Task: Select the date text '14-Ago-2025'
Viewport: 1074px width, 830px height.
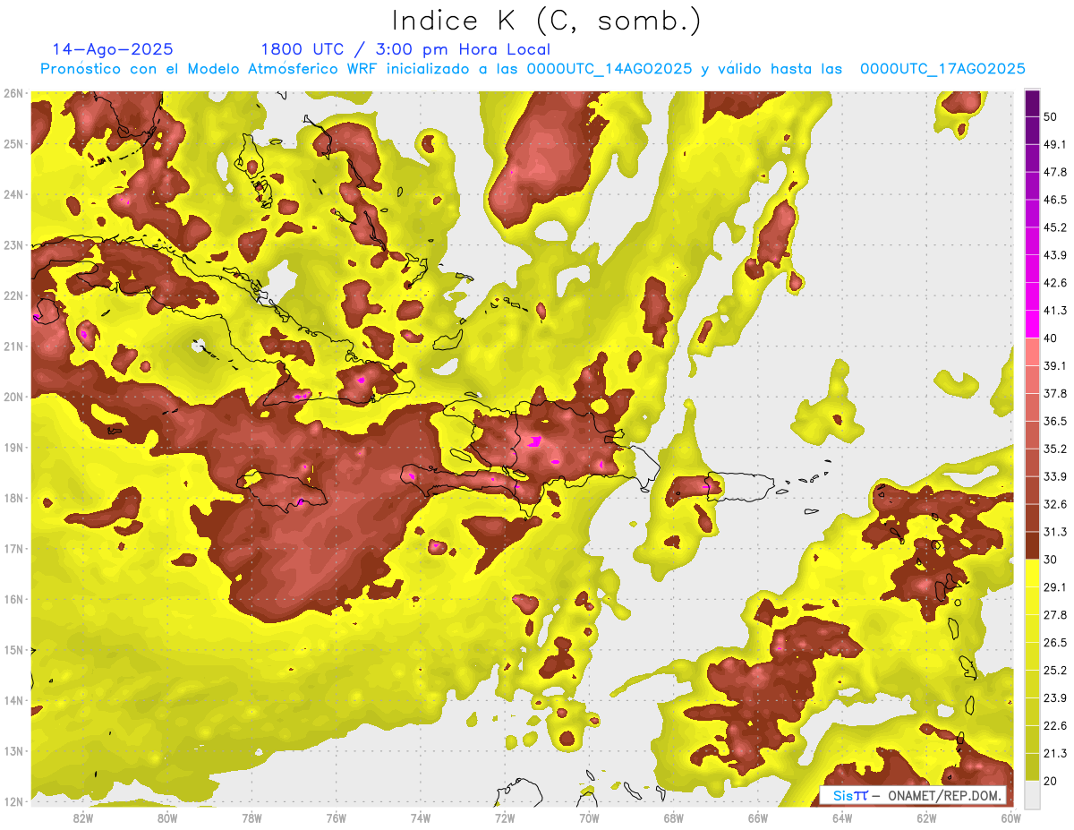Action: (113, 49)
